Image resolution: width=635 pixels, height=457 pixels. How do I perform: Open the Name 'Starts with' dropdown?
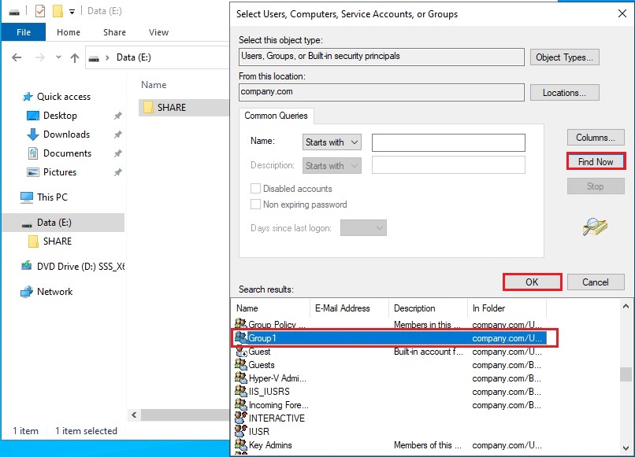coord(332,142)
